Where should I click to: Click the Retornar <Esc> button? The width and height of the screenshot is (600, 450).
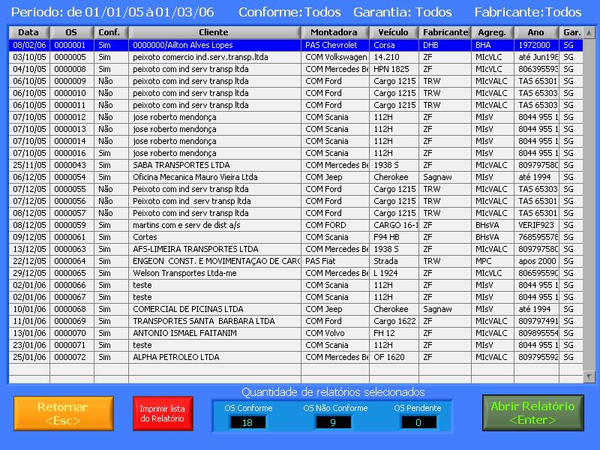tap(63, 413)
